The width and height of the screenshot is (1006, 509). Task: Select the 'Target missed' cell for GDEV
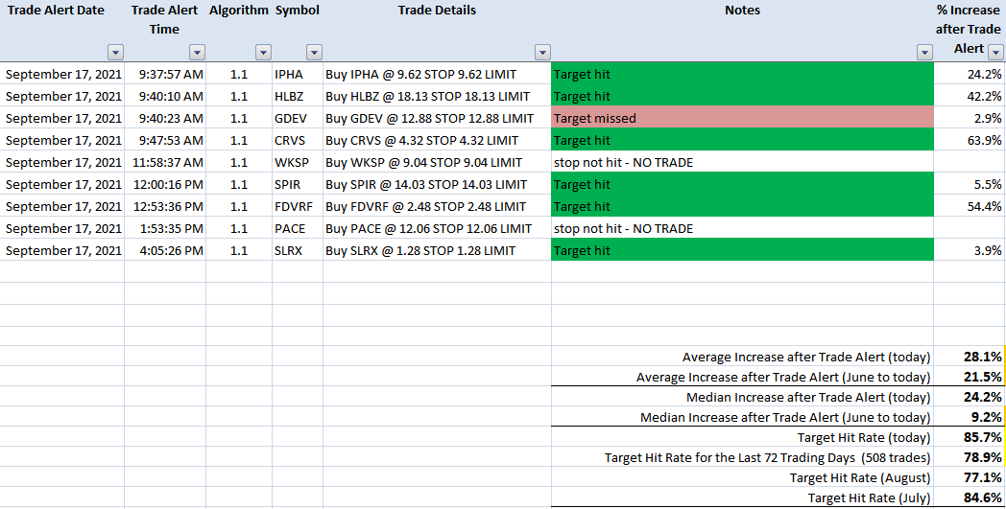742,118
